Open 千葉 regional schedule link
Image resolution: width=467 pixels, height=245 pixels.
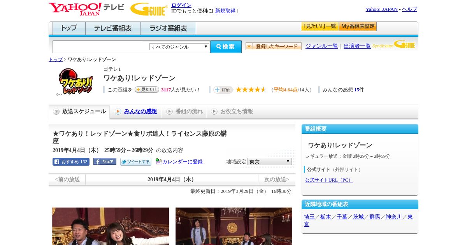342,217
